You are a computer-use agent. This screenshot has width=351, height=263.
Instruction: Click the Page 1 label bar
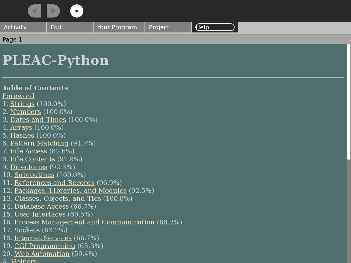175,39
